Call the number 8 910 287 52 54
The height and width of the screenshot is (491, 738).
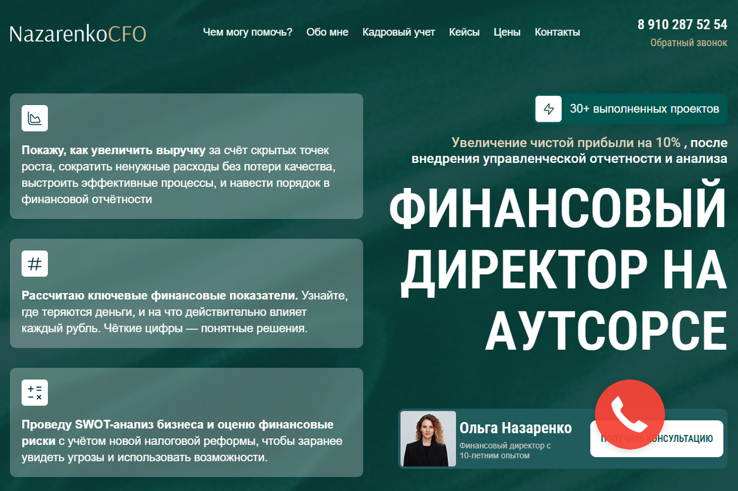click(683, 25)
